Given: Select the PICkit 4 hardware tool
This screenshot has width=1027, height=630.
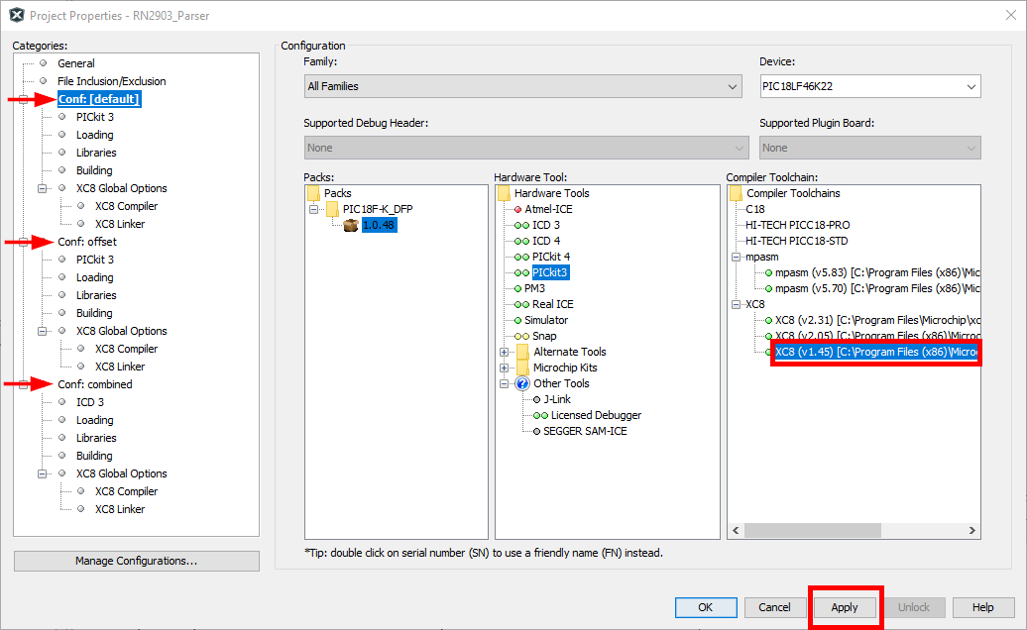Looking at the screenshot, I should (551, 258).
